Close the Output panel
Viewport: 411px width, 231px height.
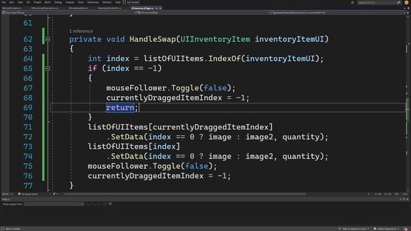click(407, 200)
